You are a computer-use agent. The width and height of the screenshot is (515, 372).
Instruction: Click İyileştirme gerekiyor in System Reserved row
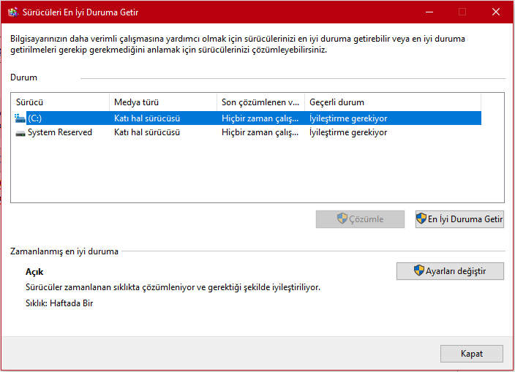(348, 132)
